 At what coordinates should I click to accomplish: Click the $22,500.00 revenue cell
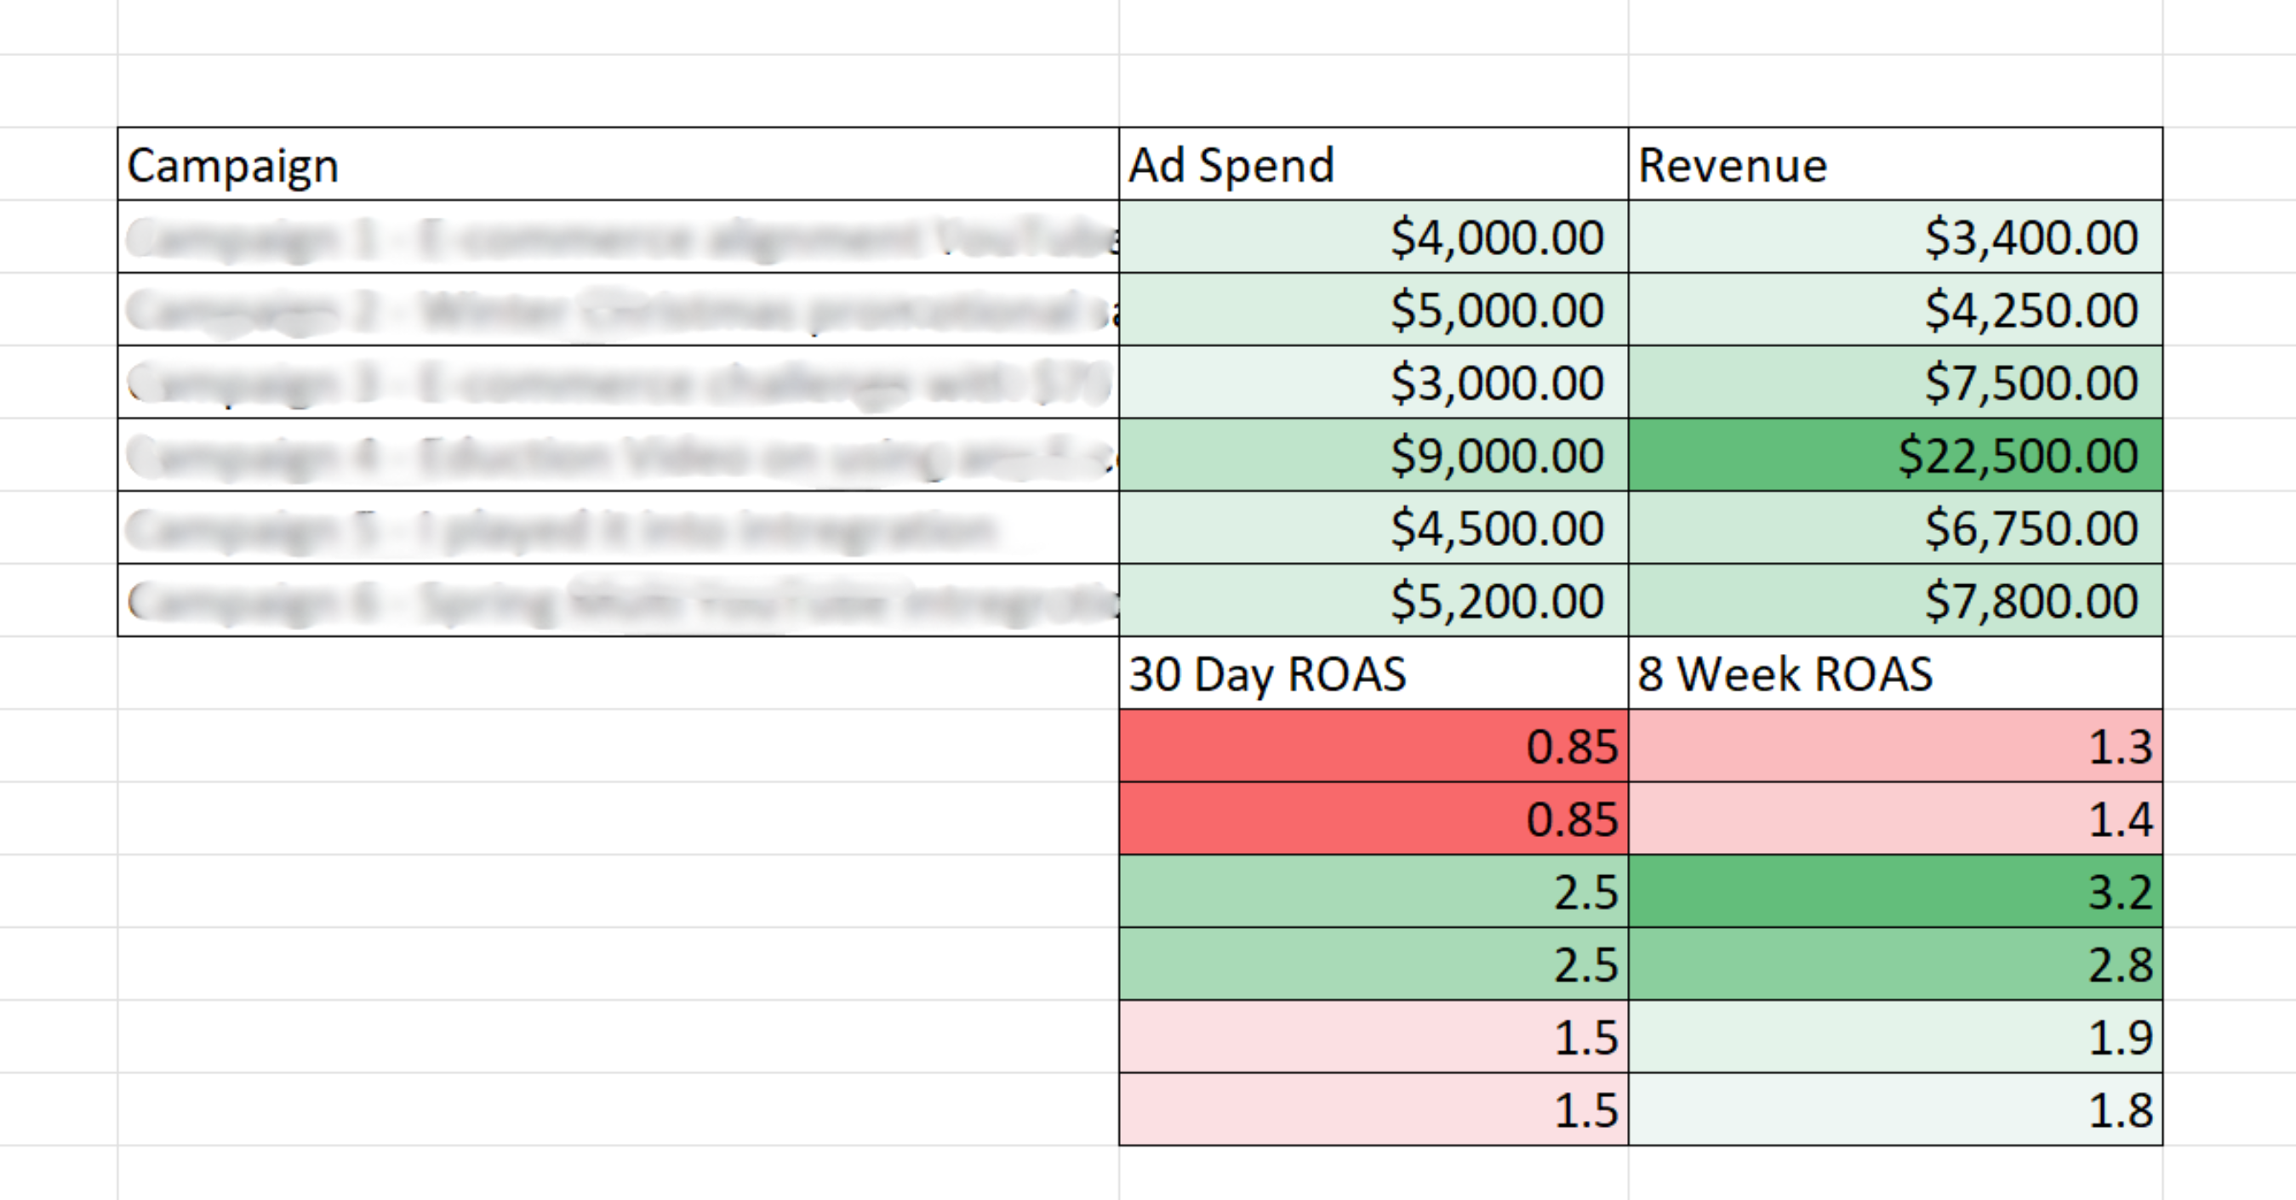coord(1894,455)
